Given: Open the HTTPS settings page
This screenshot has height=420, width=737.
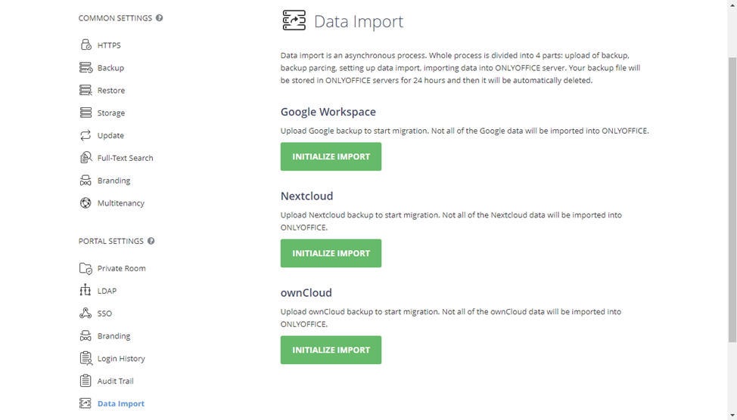Looking at the screenshot, I should (x=109, y=45).
